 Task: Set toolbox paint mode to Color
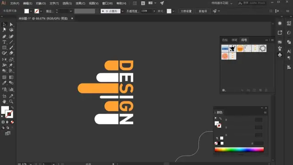point(3,122)
